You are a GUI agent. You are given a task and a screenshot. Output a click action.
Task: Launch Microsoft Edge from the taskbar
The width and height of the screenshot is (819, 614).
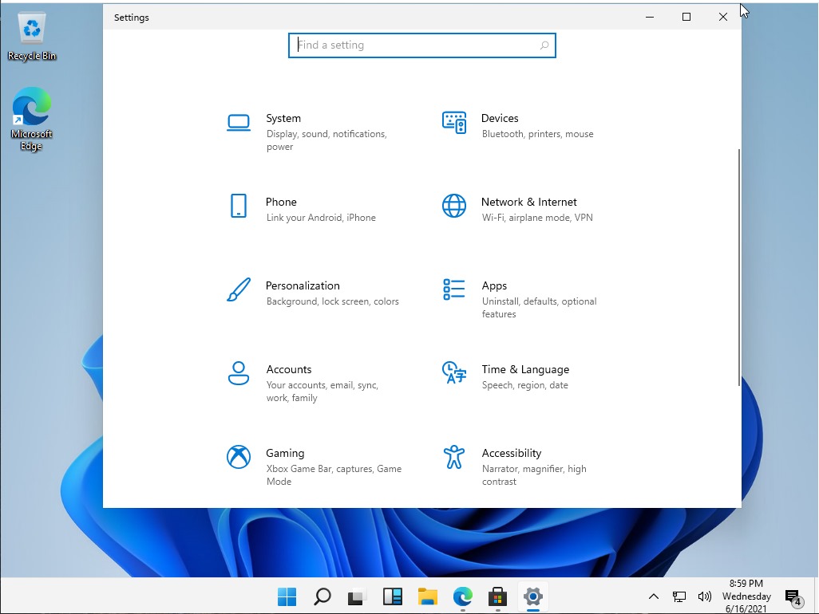click(x=463, y=596)
